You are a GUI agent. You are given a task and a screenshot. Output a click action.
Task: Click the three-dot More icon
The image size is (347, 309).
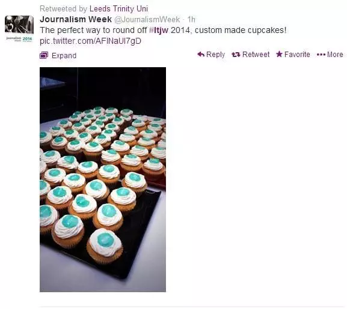pos(321,55)
